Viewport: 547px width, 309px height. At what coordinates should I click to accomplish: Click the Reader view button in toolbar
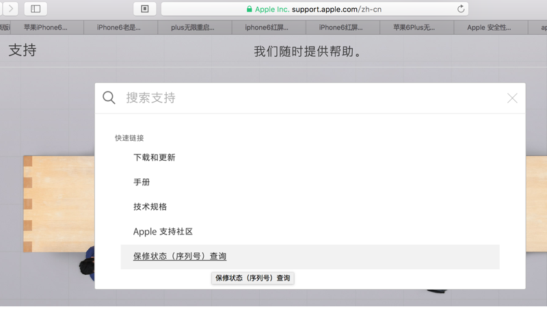tap(145, 9)
